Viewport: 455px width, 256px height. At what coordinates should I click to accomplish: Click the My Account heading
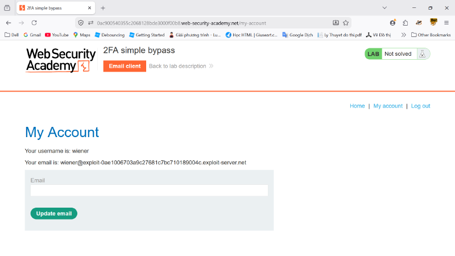coord(62,133)
